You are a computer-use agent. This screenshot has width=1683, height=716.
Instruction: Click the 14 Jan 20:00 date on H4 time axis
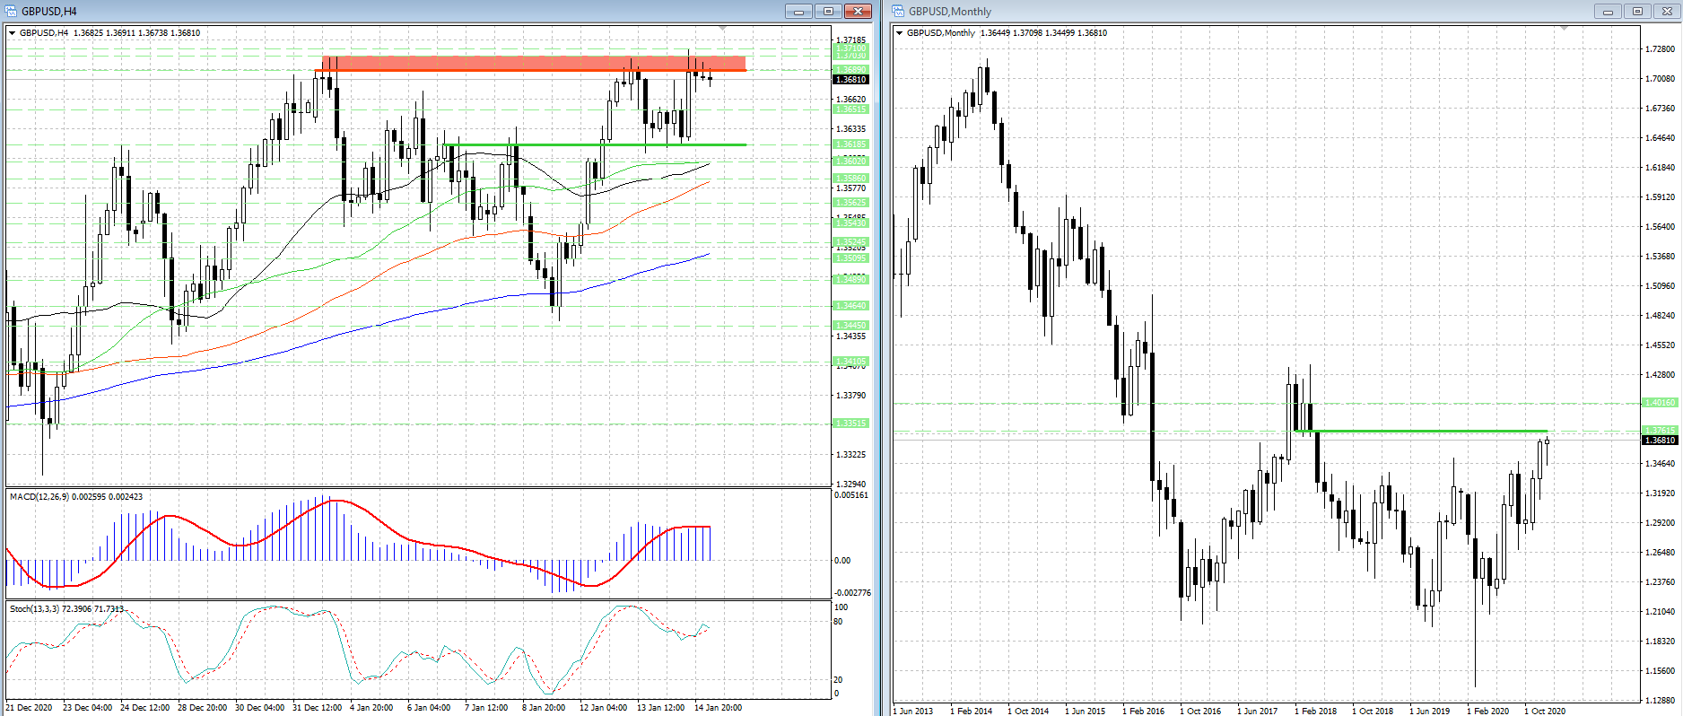click(x=718, y=708)
